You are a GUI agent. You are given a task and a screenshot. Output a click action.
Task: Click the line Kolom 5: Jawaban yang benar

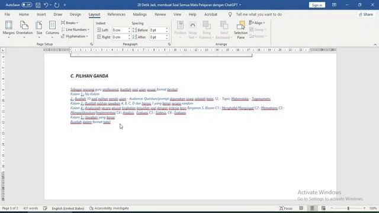click(x=92, y=117)
